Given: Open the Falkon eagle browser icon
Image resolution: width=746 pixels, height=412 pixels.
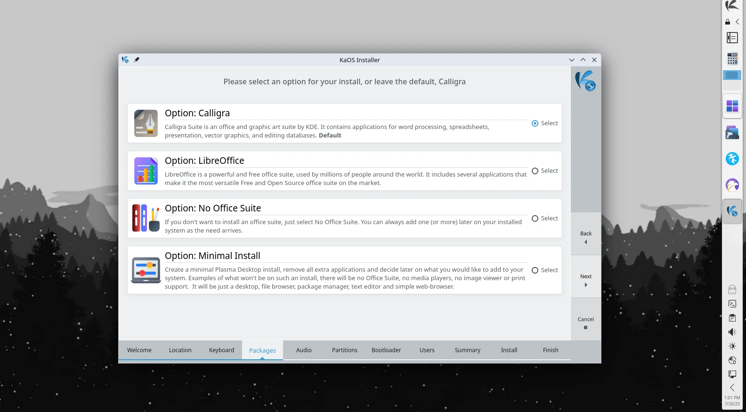Looking at the screenshot, I should click(x=732, y=185).
